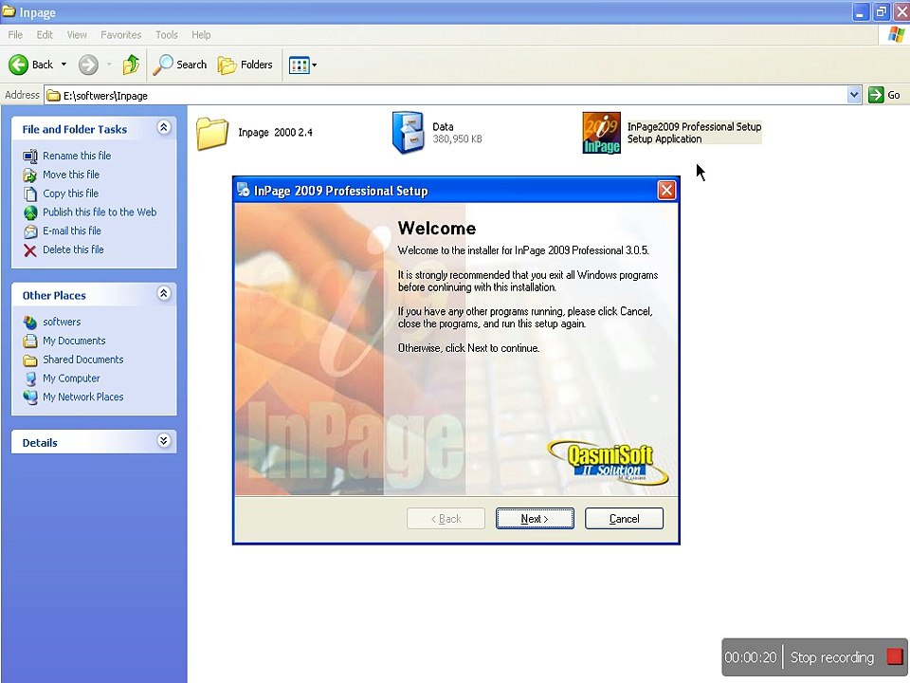Click Cancel in the setup wizard

click(x=624, y=519)
